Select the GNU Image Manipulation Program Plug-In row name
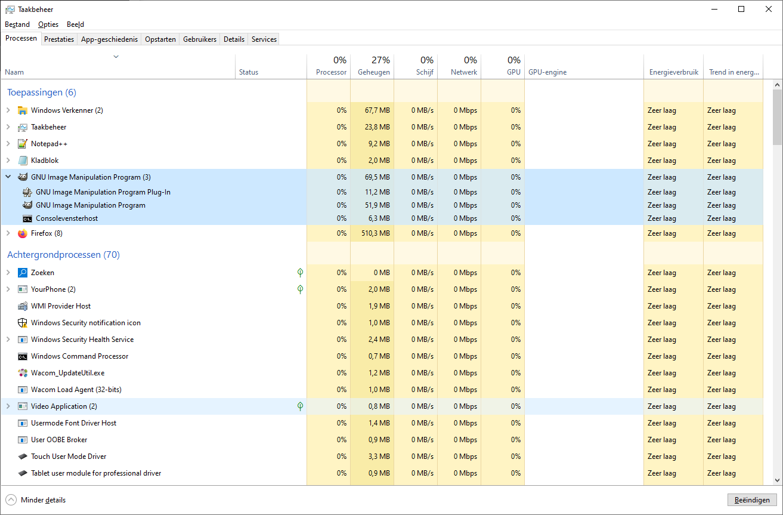The height and width of the screenshot is (515, 783). tap(103, 192)
